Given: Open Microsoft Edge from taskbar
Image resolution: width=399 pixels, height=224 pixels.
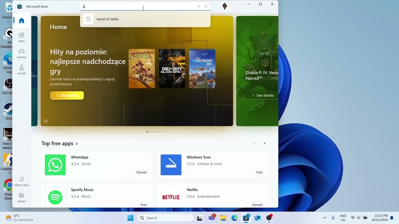Looking at the screenshot, I should pyautogui.click(x=234, y=218).
